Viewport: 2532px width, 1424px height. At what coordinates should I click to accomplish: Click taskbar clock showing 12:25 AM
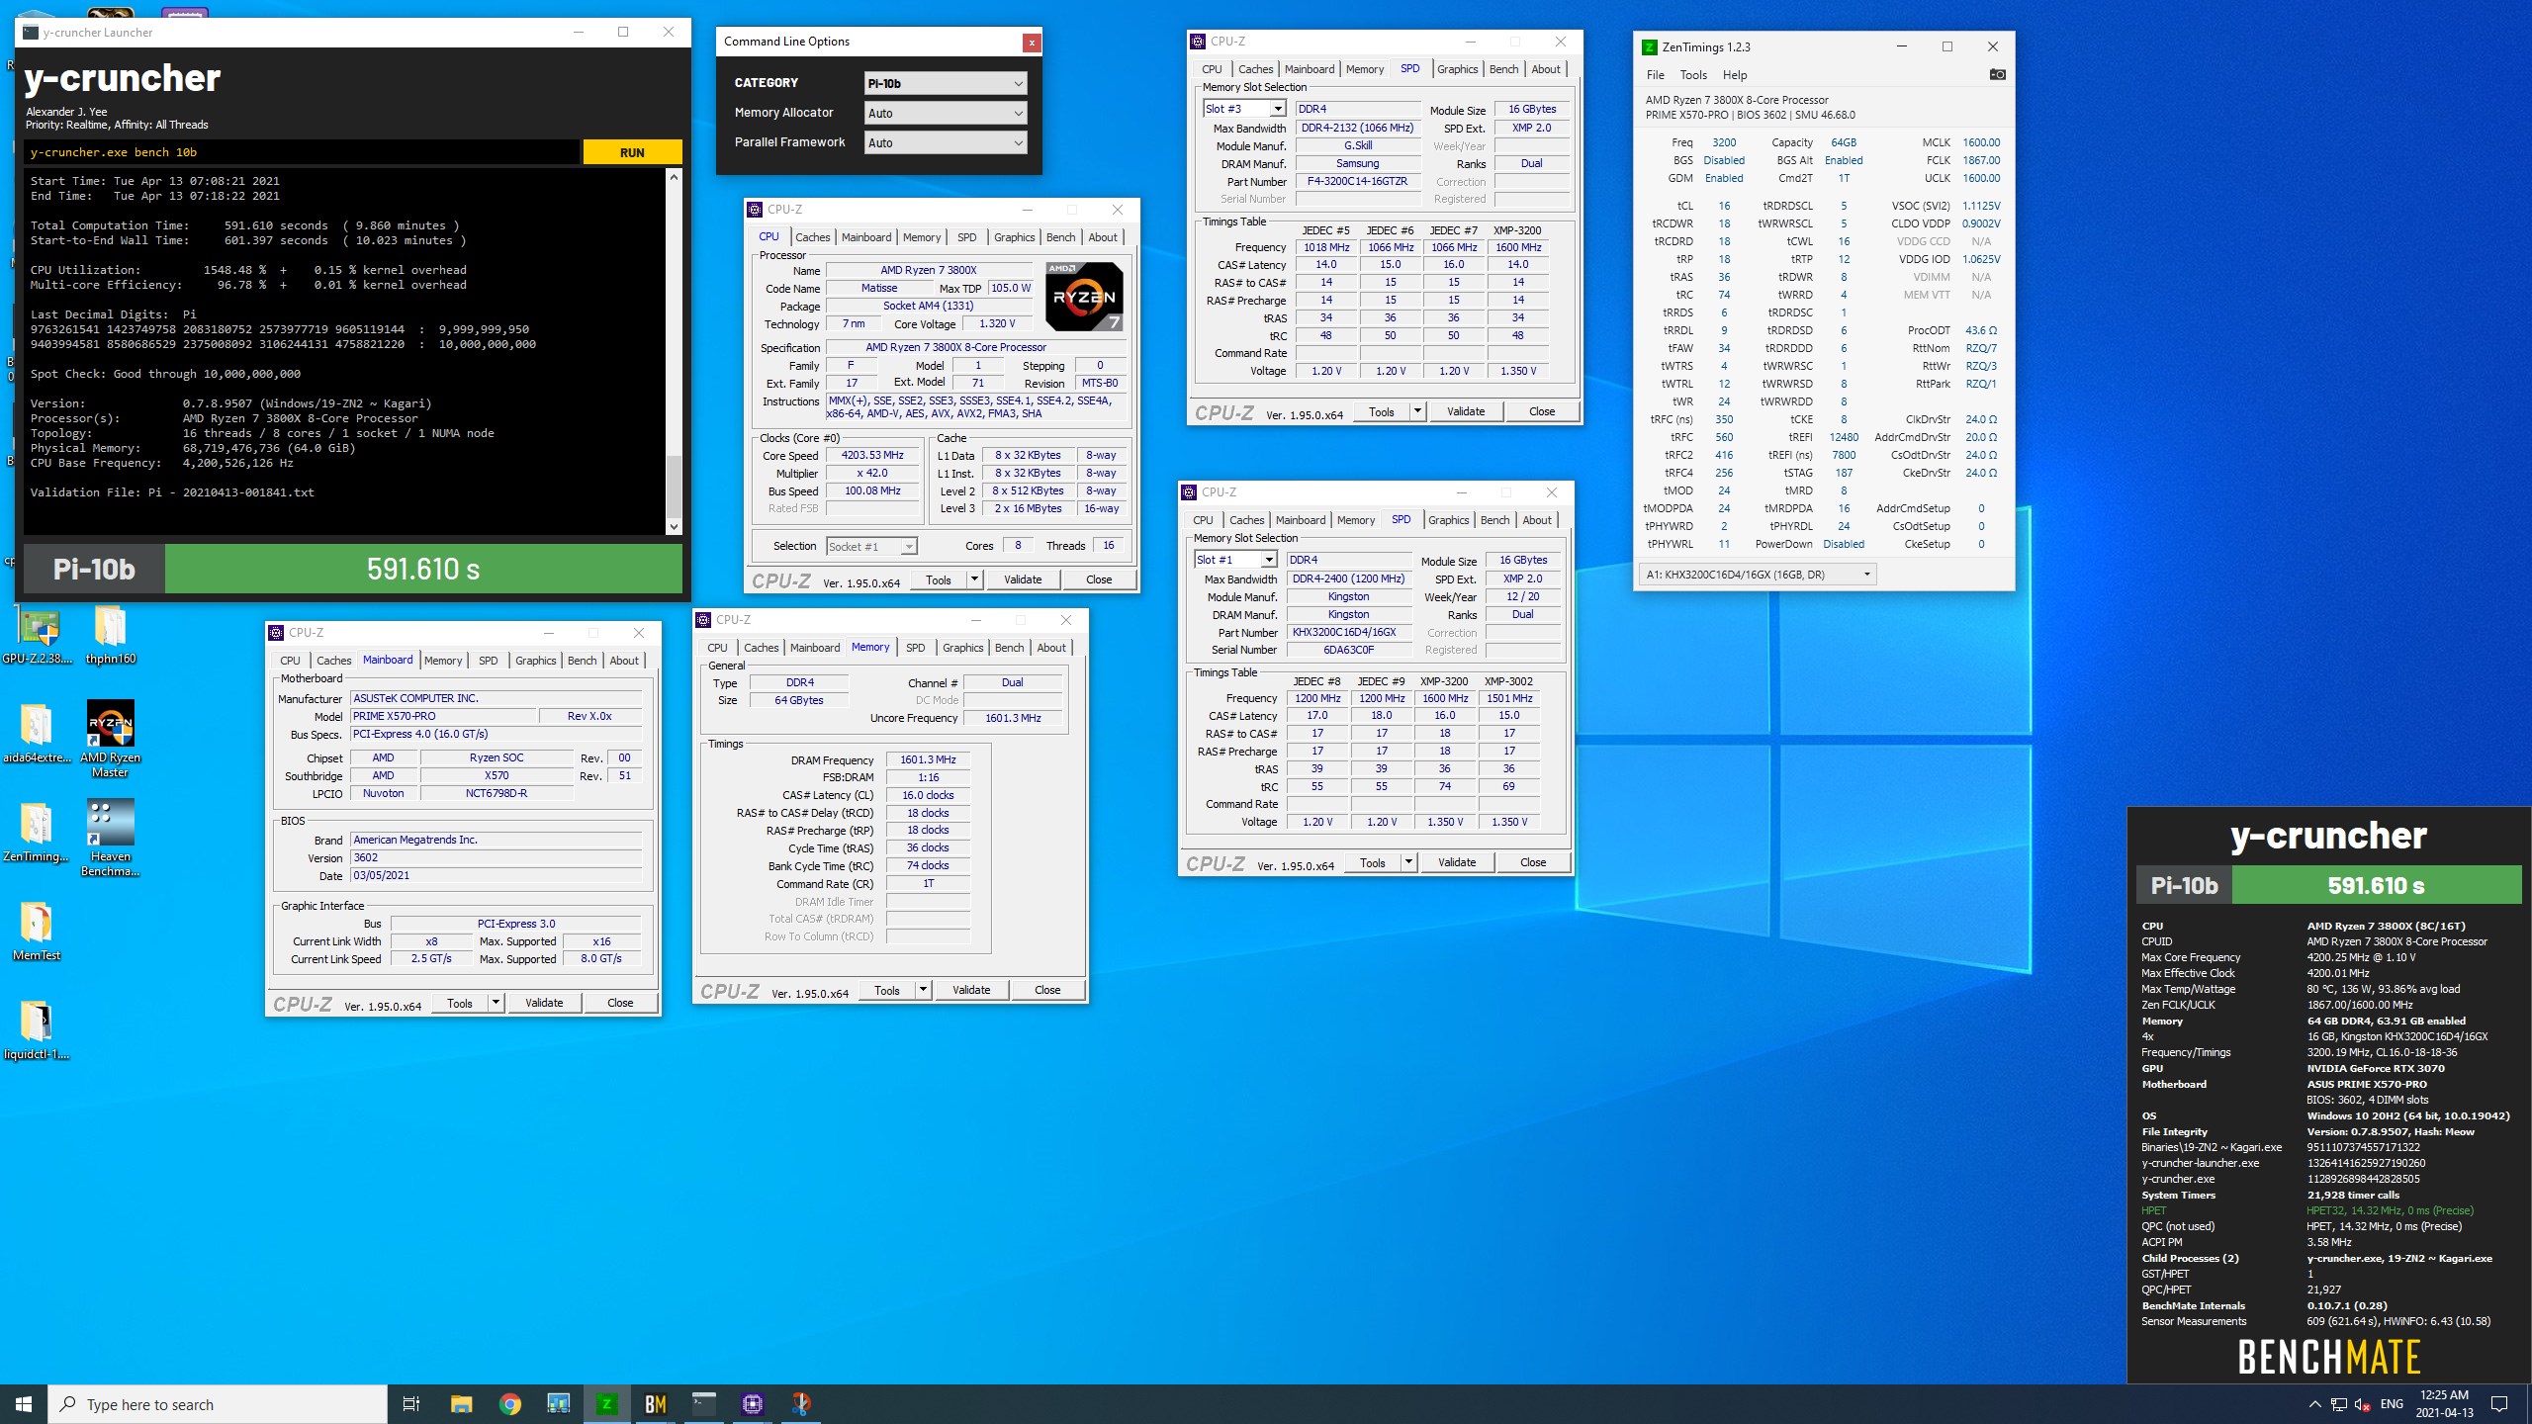point(2444,1404)
